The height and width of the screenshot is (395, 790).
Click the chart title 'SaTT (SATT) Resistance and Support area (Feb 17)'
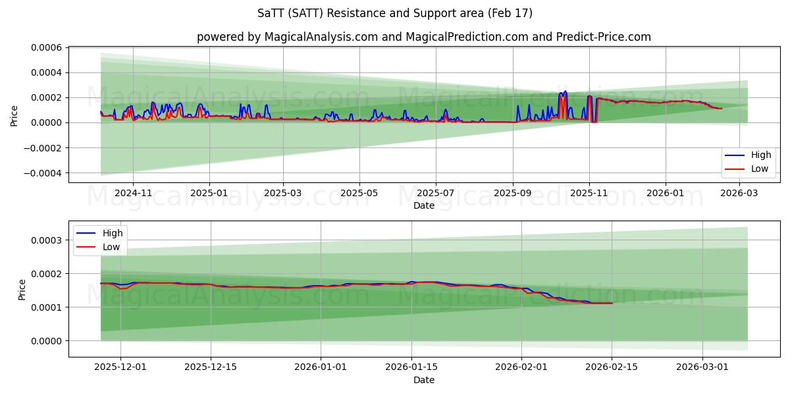pos(395,13)
